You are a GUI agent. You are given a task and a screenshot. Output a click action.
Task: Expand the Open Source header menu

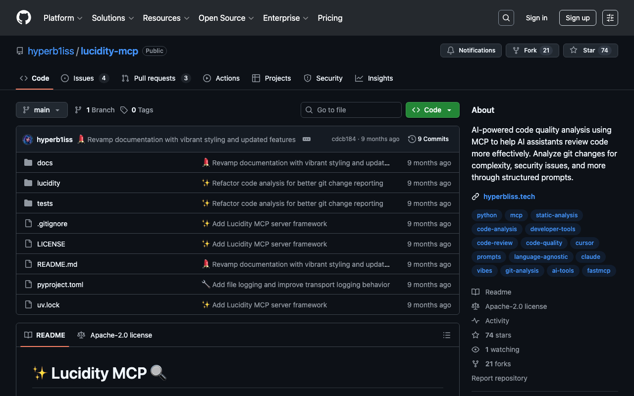pyautogui.click(x=226, y=18)
